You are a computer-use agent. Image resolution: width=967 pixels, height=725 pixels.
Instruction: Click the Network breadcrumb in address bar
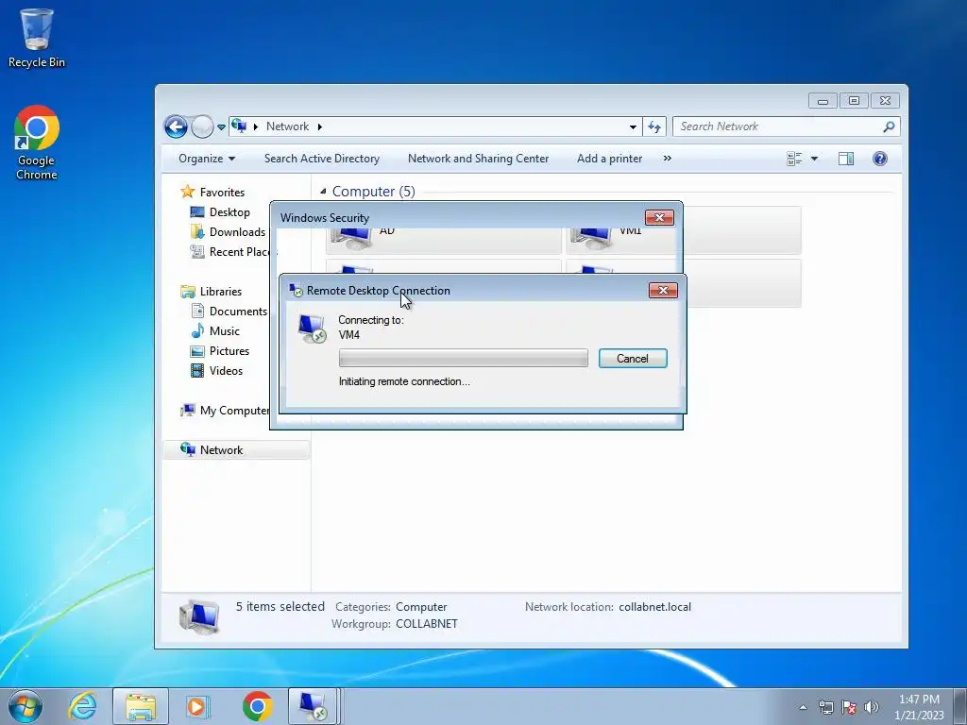287,126
